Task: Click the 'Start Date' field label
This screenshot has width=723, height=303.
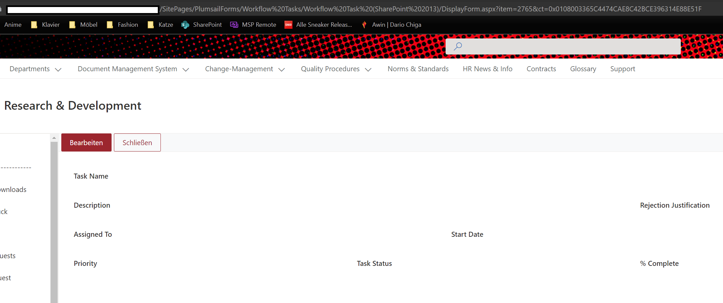Action: [x=467, y=234]
